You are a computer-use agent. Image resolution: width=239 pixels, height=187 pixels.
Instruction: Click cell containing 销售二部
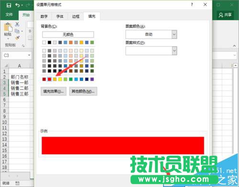tap(20, 88)
